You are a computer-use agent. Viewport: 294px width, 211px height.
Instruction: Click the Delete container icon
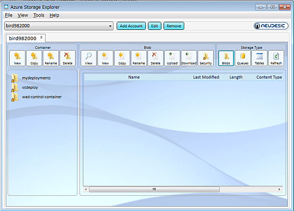click(x=67, y=58)
